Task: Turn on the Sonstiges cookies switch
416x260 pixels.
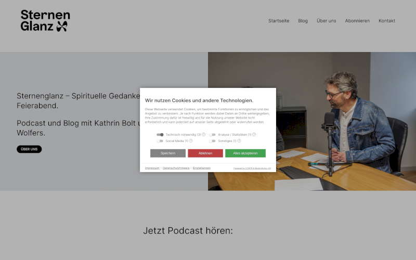Action: coord(212,141)
